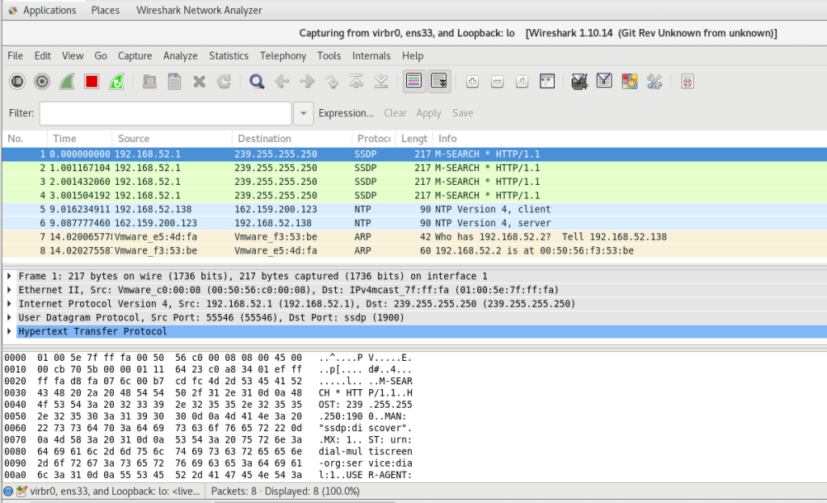Select packet 6 NTP Version 4, server
Image resolution: width=827 pixels, height=503 pixels.
pyautogui.click(x=414, y=223)
